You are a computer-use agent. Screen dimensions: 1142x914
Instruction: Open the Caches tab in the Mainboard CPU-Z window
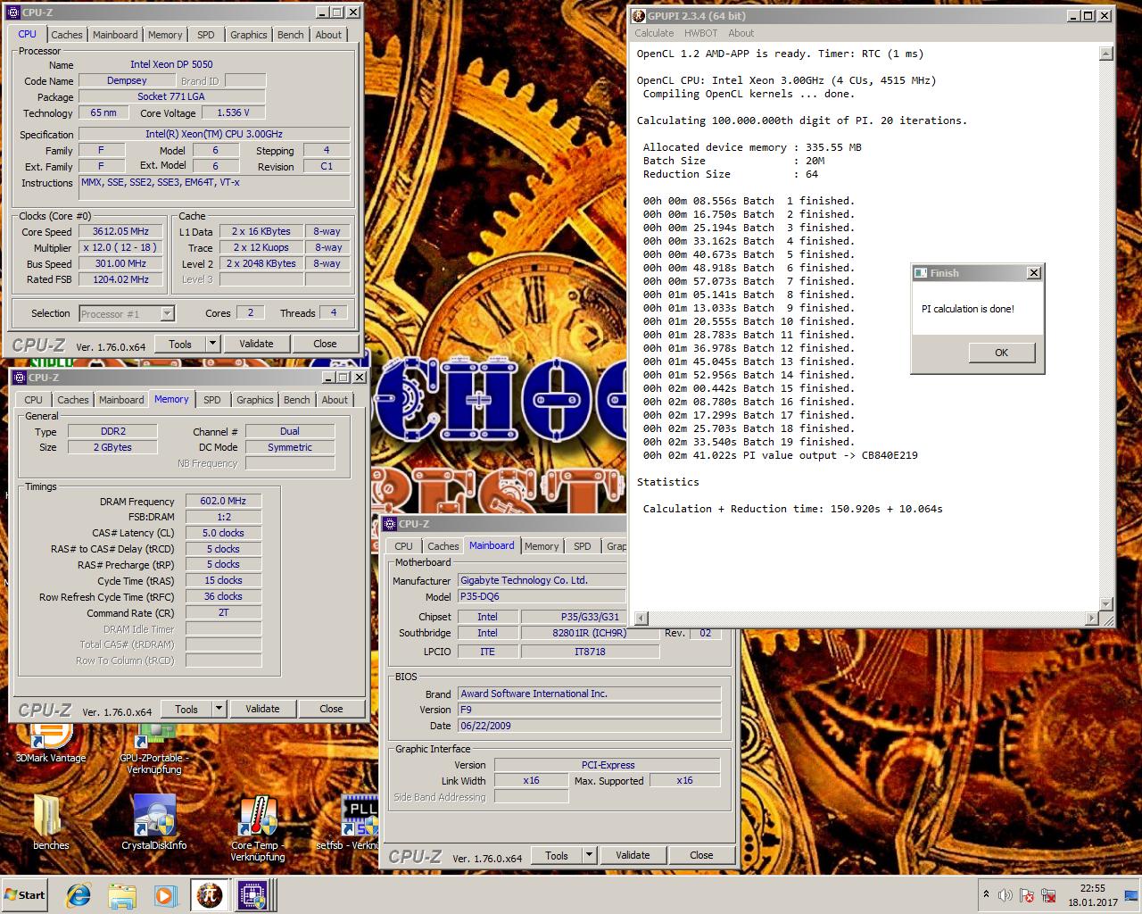tap(443, 546)
